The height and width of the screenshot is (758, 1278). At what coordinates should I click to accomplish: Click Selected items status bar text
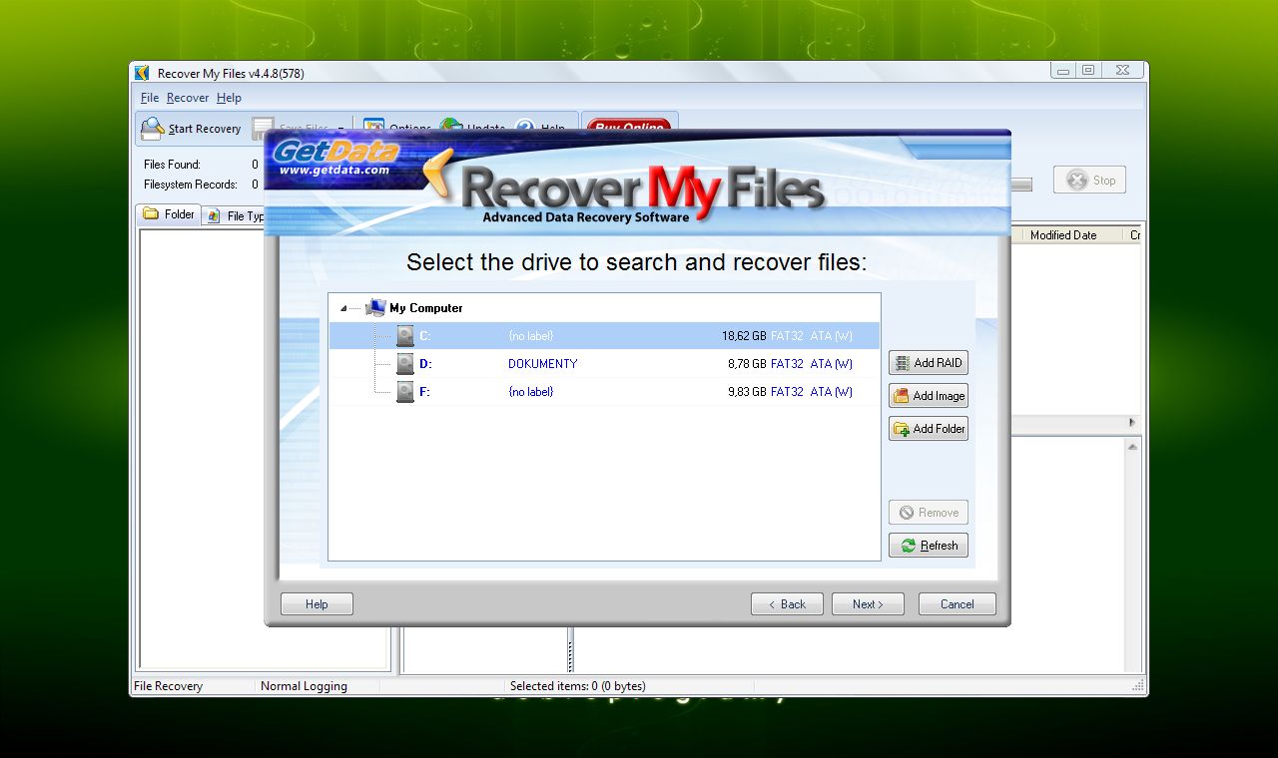577,686
